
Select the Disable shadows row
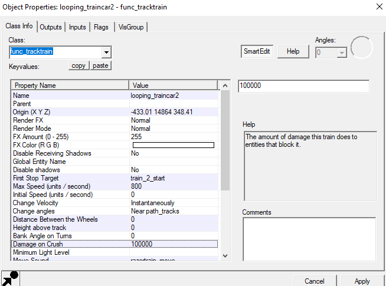point(115,170)
